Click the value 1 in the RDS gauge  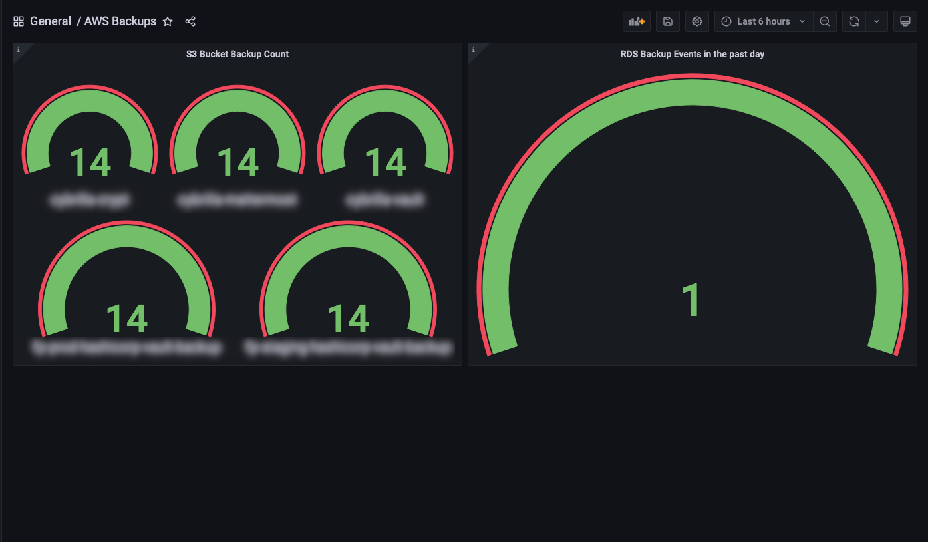click(x=692, y=300)
